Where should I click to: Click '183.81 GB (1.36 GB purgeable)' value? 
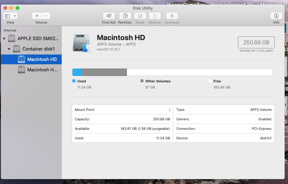(145, 129)
